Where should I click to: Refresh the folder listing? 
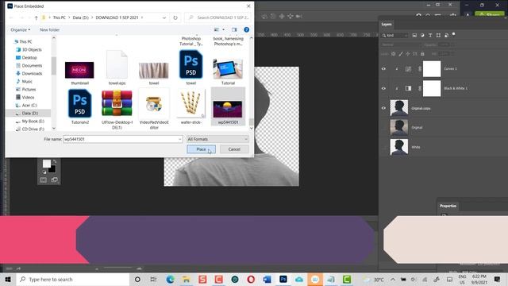coord(175,17)
